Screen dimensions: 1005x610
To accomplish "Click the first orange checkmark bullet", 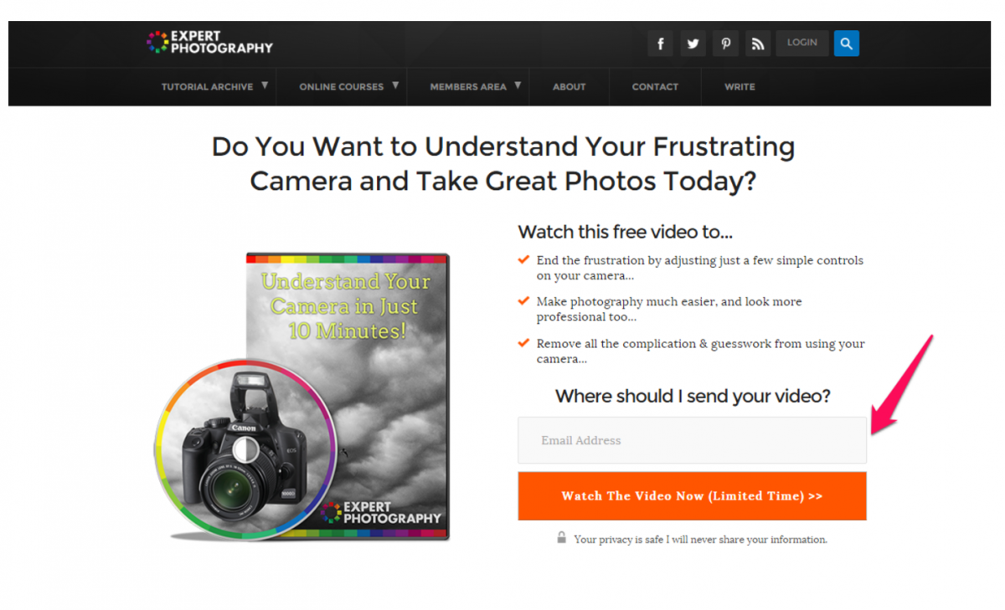I will (523, 259).
